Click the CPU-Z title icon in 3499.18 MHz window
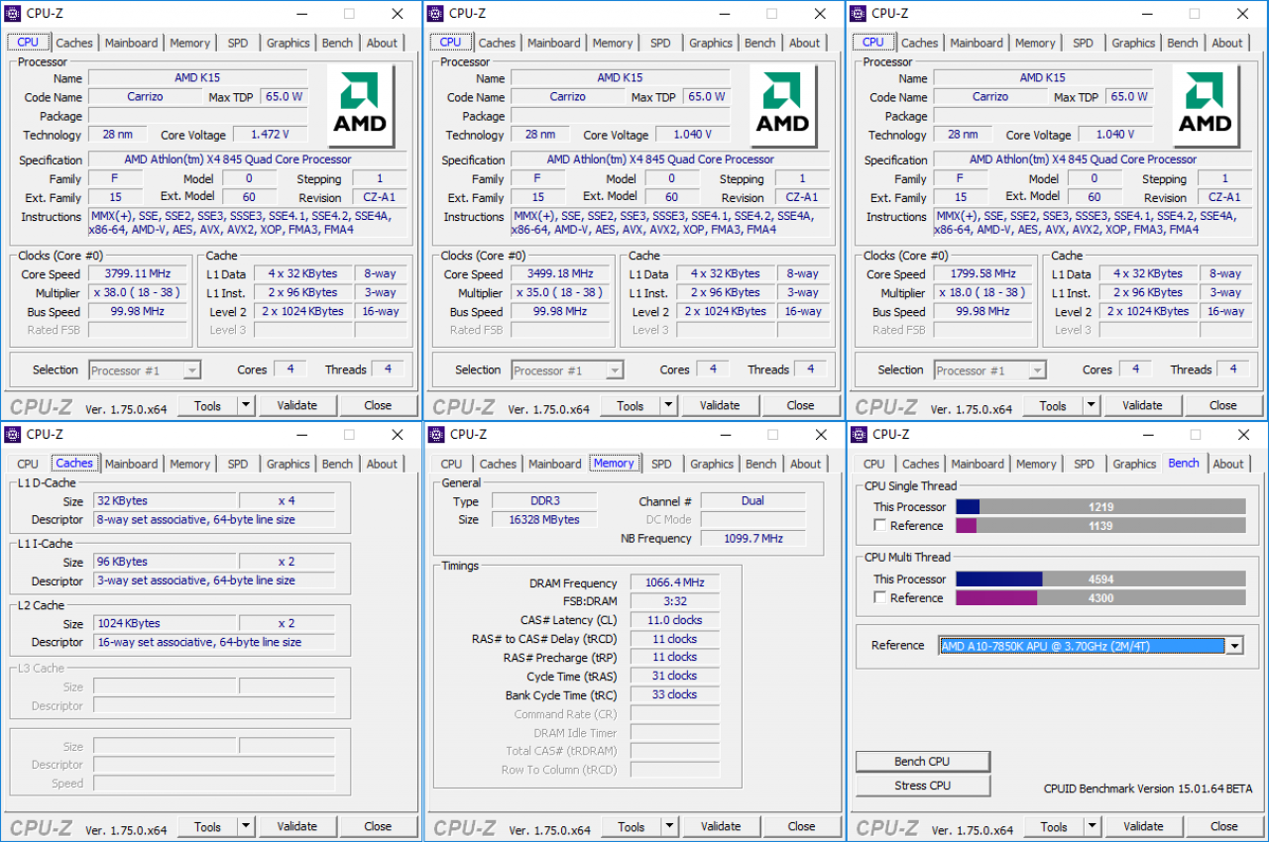1269x842 pixels. [435, 14]
